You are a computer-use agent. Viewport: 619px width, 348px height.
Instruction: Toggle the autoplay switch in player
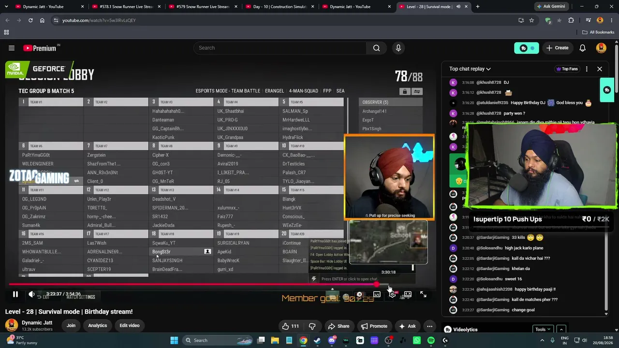pyautogui.click(x=359, y=294)
